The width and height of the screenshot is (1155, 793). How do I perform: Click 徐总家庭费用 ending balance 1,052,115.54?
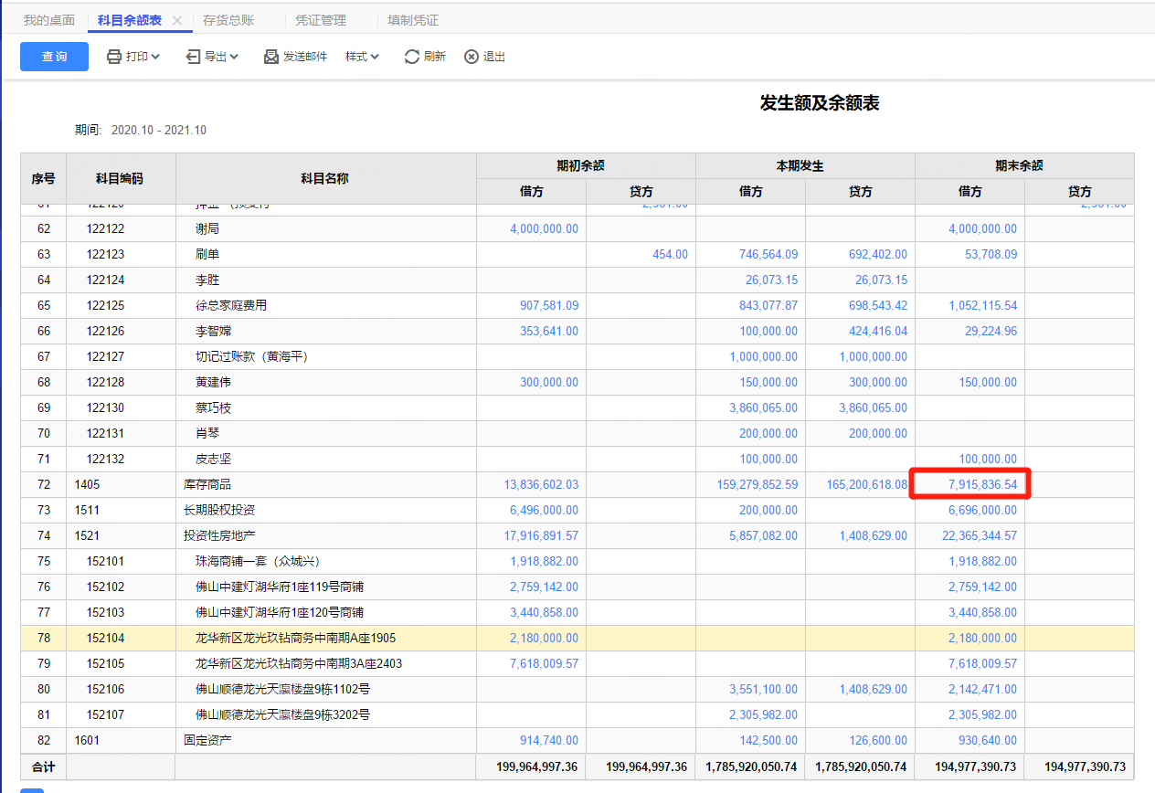tap(982, 305)
